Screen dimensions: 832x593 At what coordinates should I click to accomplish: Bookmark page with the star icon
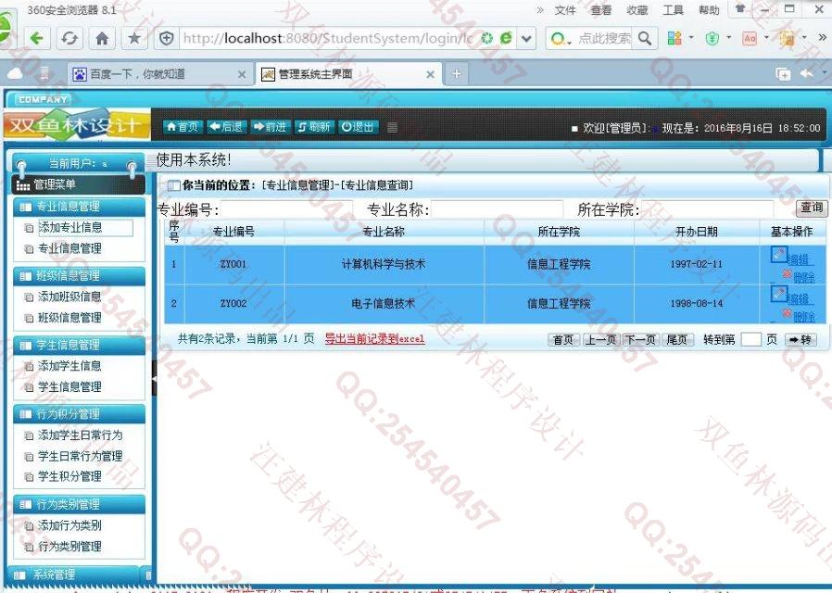click(x=134, y=38)
